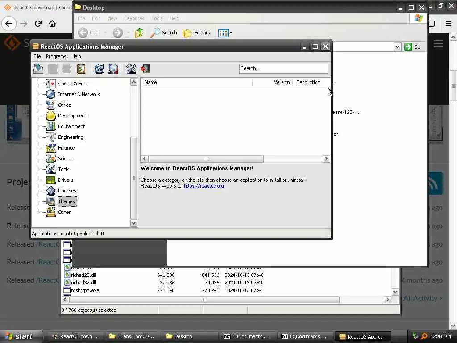Open the View menu in Desktop window
Viewport: 457px width, 343px height.
tap(112, 18)
